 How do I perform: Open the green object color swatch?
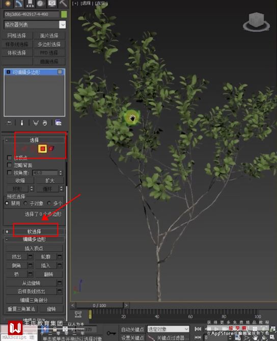[64, 14]
